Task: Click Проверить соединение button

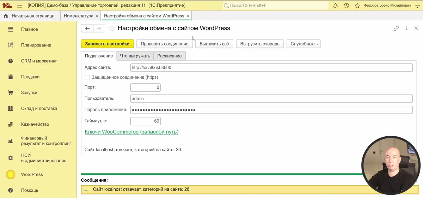Action: pyautogui.click(x=165, y=44)
